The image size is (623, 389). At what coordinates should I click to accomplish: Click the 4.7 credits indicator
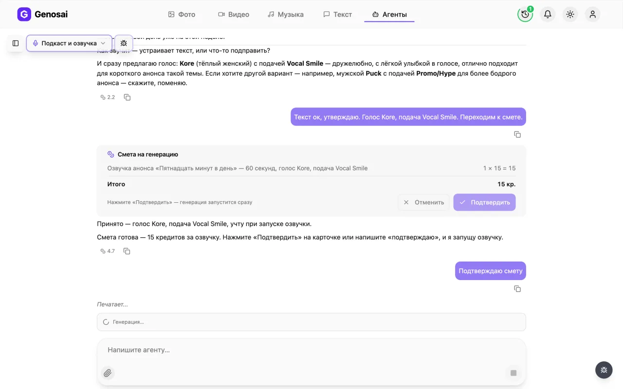click(108, 251)
